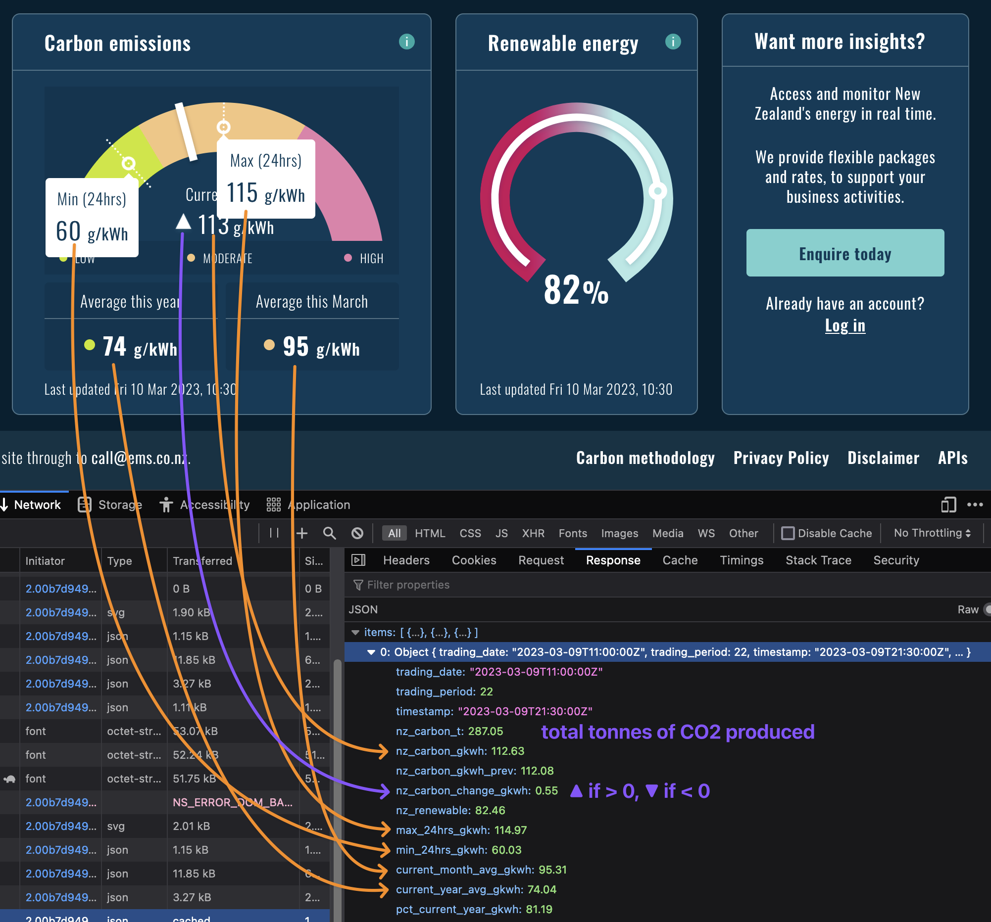This screenshot has width=991, height=922.
Task: Toggle the responsive design mode icon
Action: point(948,505)
